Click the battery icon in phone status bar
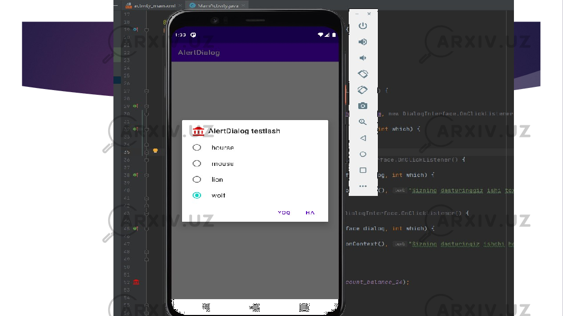 pos(334,35)
